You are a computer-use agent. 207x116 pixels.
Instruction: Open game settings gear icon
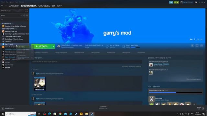[192, 45]
